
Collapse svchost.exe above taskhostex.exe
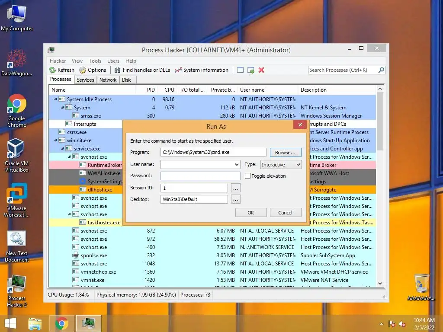[69, 214]
